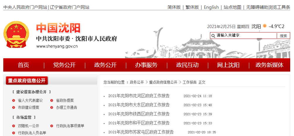The image size is (294, 136).
Task: Open the 党务公开 navigation item
Action: [64, 65]
